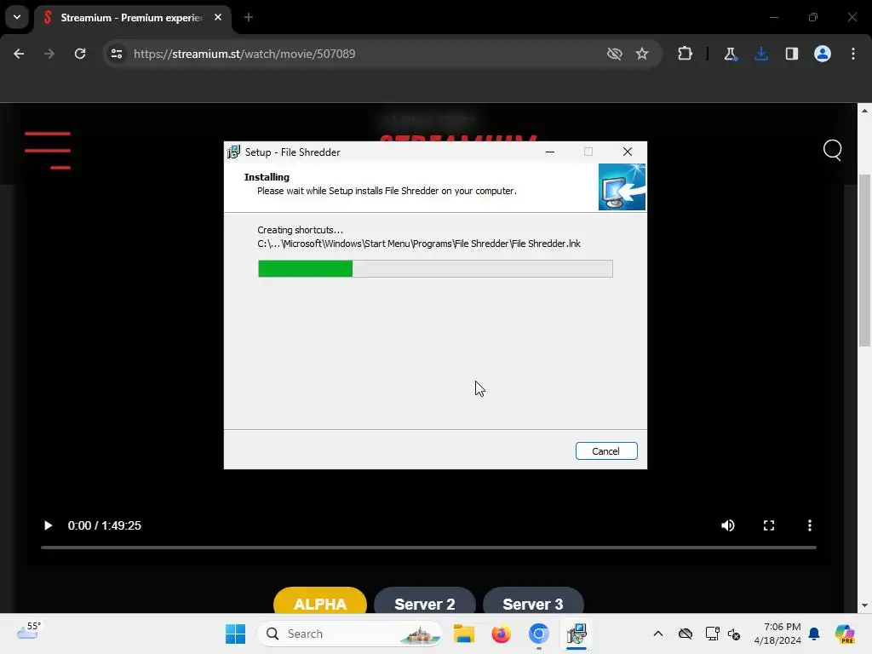Click the installer computer graphic icon
The image size is (872, 654).
click(622, 186)
